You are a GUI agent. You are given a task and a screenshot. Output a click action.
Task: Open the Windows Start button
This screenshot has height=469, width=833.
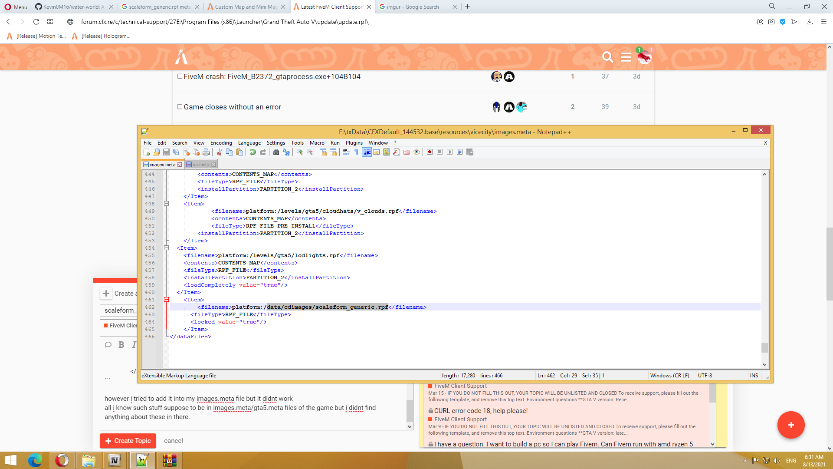click(10, 460)
